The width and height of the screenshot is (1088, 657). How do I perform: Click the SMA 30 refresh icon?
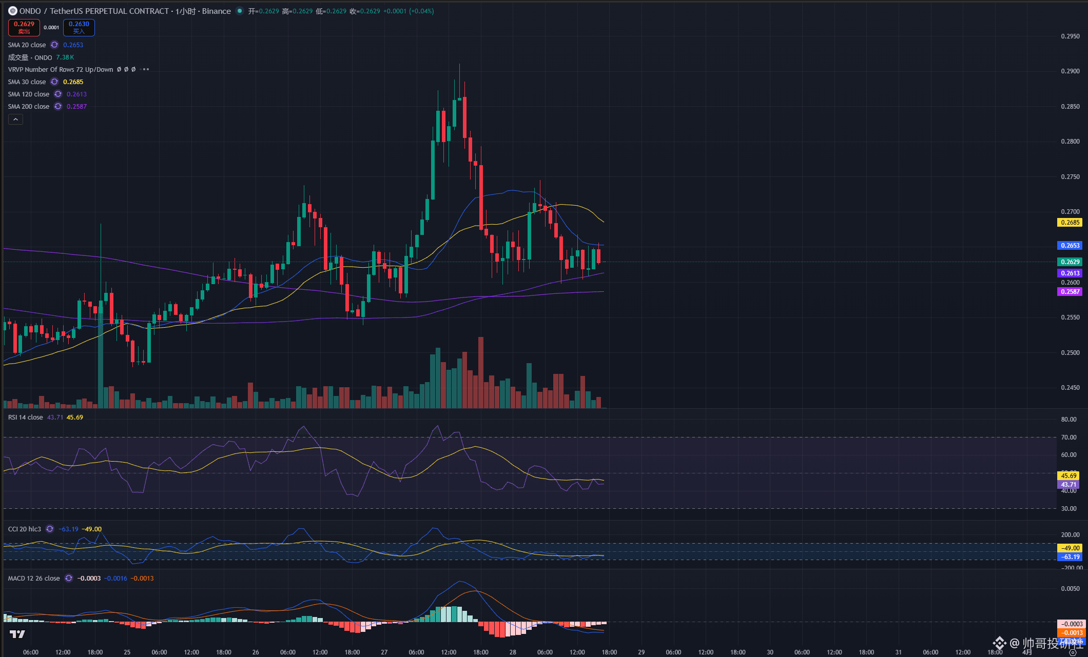(x=54, y=82)
